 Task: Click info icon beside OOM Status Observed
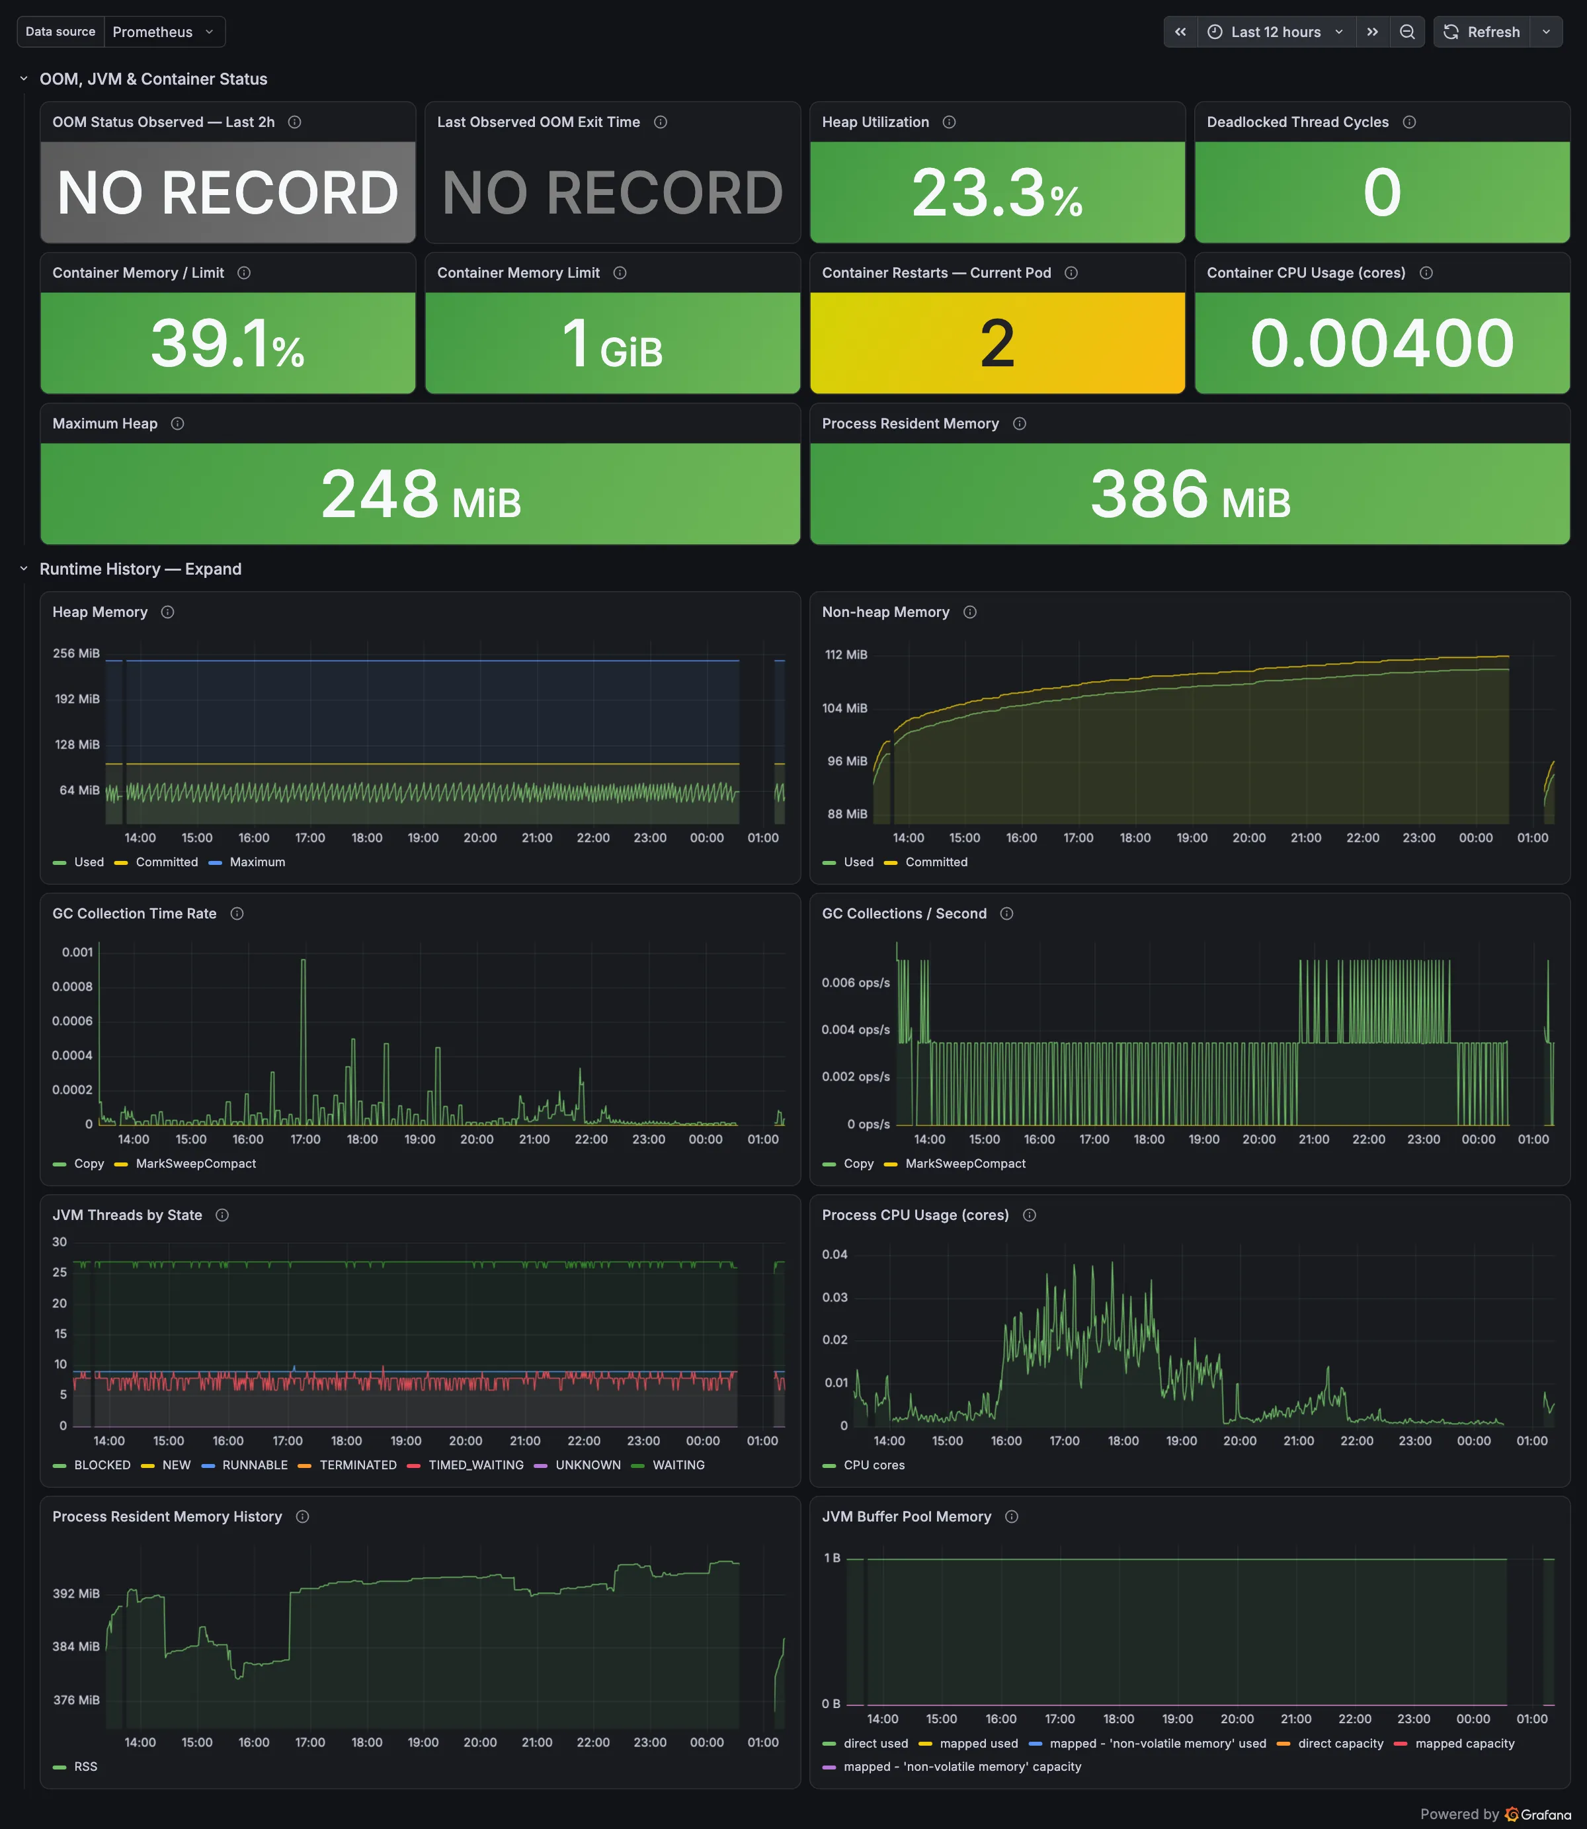tap(295, 122)
